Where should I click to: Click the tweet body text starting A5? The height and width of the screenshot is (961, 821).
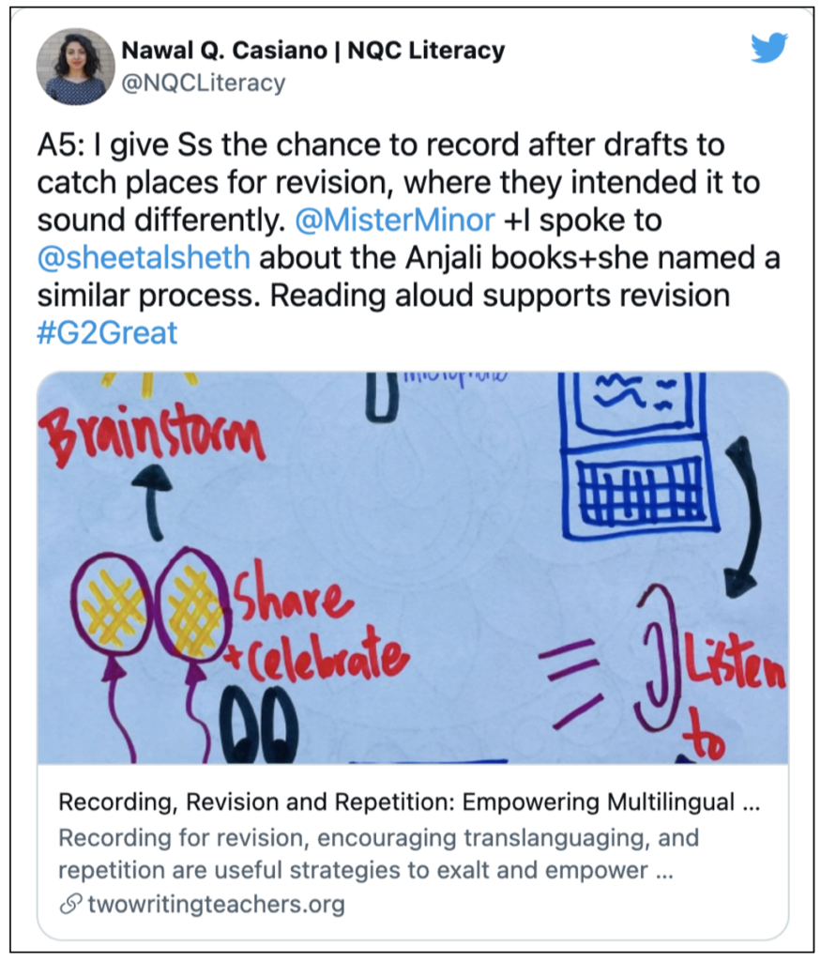(x=409, y=239)
